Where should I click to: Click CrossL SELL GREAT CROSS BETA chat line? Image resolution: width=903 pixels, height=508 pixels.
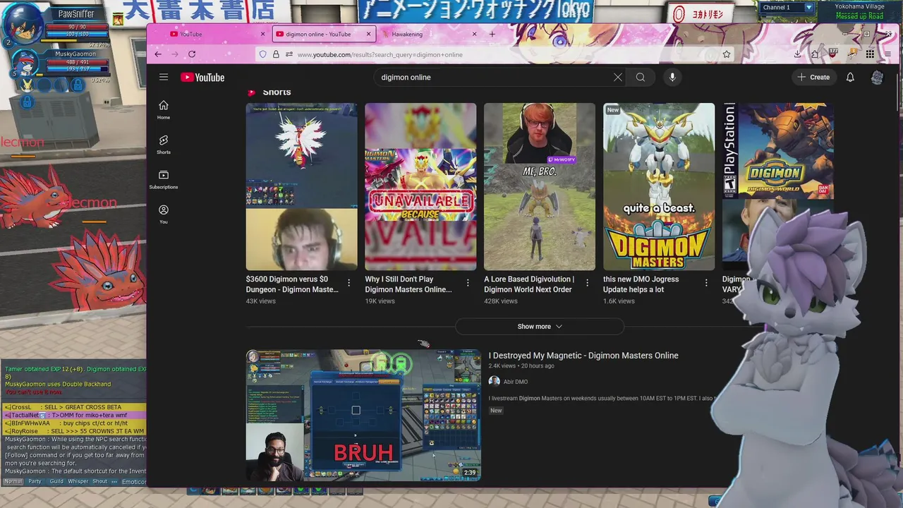tap(75, 407)
